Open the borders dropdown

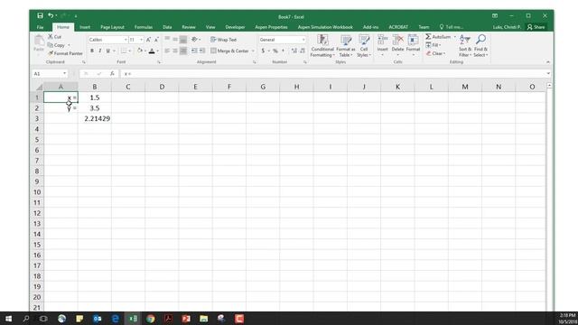[129, 51]
